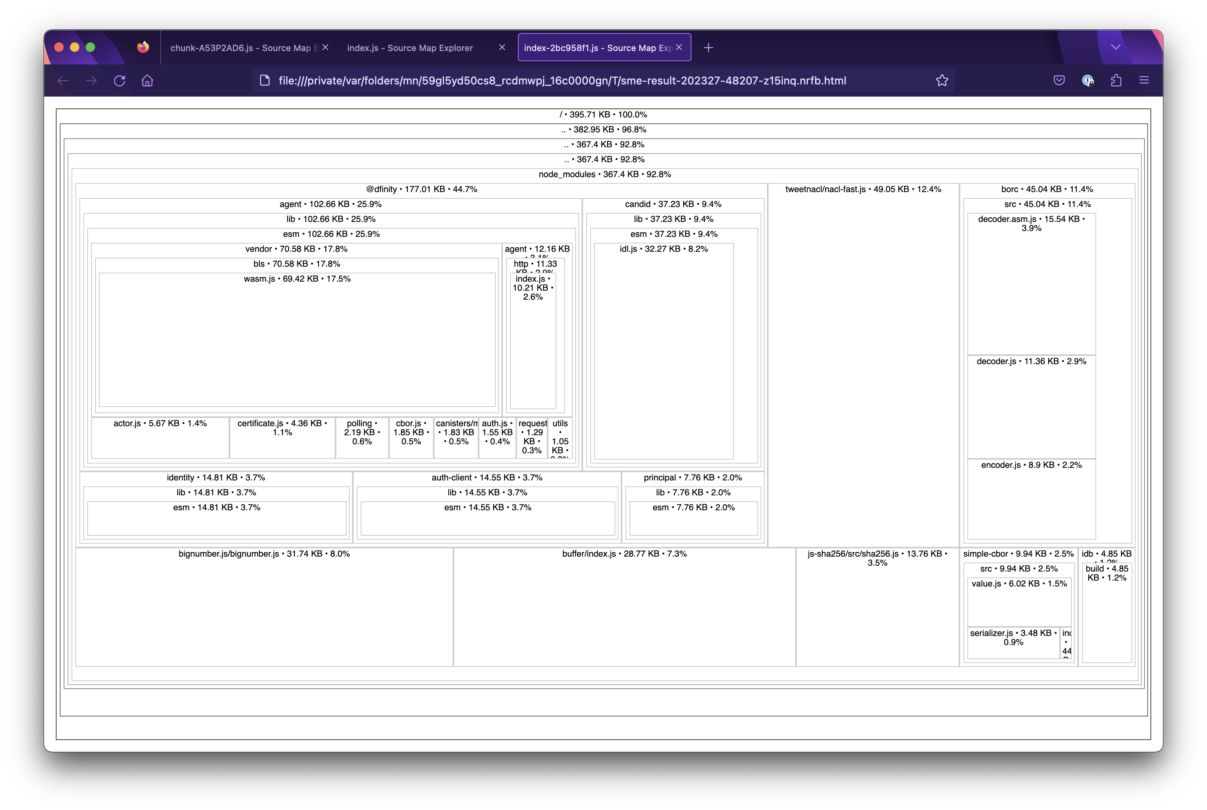Select the canisters 1.83 KB block
The height and width of the screenshot is (810, 1207).
pos(456,438)
